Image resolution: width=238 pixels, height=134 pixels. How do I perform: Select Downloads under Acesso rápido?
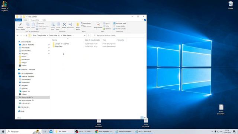pos(26,48)
